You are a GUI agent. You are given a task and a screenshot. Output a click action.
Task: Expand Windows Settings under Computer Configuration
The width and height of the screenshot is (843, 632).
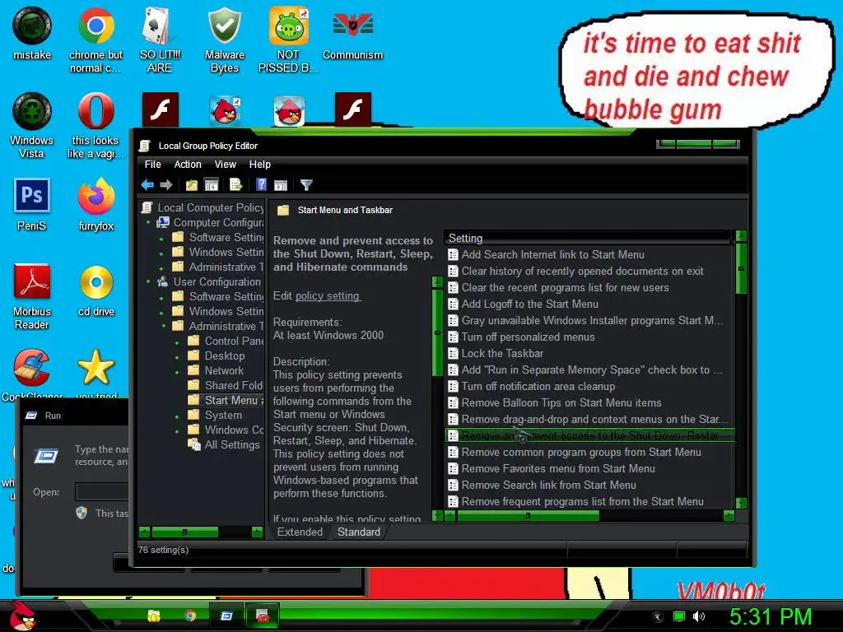pyautogui.click(x=161, y=253)
